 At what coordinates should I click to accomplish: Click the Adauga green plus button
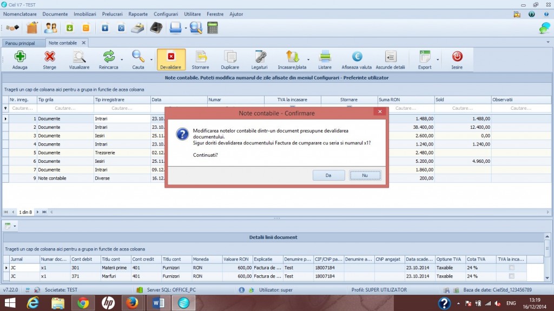pyautogui.click(x=20, y=59)
